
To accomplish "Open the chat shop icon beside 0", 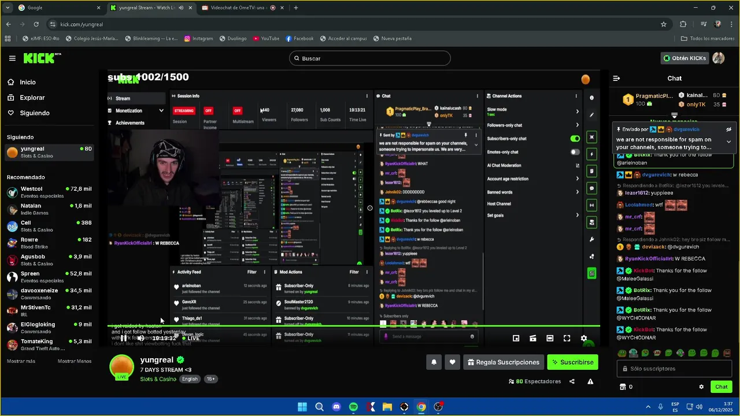I will pos(623,387).
